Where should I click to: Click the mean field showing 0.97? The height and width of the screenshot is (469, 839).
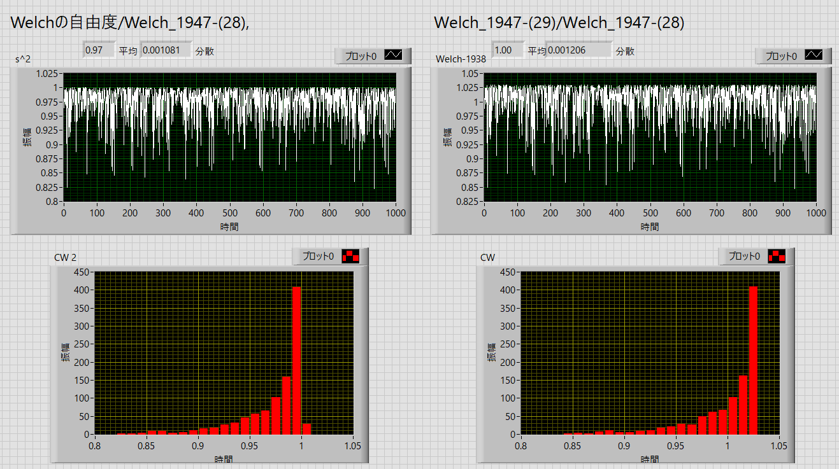[x=99, y=50]
